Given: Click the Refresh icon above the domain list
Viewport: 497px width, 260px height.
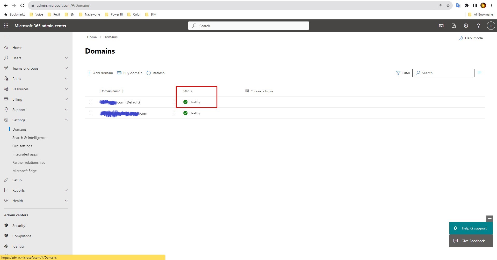Looking at the screenshot, I should pyautogui.click(x=148, y=73).
